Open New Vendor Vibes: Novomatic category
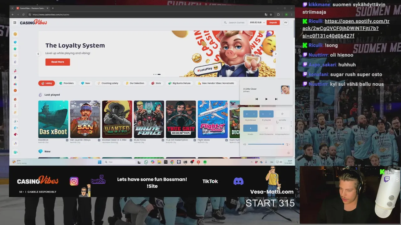The width and height of the screenshot is (401, 225). [216, 83]
